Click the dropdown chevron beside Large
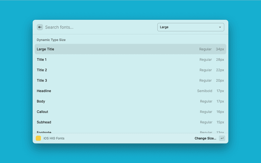This screenshot has width=261, height=163. [x=220, y=27]
